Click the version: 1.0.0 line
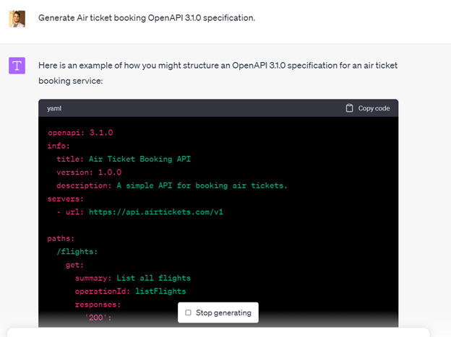451x337 pixels. (x=89, y=172)
